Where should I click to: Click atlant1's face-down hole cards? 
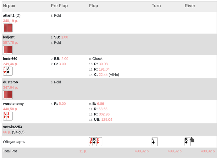tap(8, 28)
